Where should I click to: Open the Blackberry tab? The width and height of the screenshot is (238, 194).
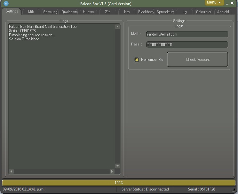click(x=146, y=12)
